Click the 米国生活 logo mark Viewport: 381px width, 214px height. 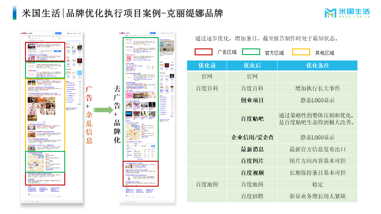point(330,13)
